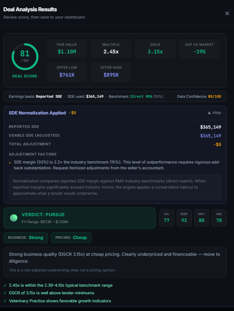Open the Gap vs Market card
The image size is (234, 311).
(x=199, y=49)
